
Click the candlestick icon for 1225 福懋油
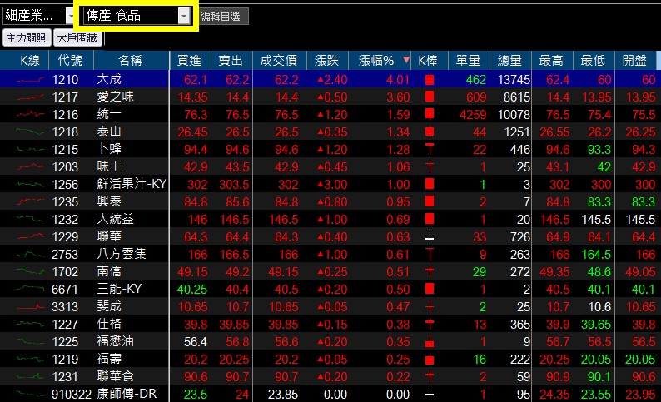(x=430, y=342)
